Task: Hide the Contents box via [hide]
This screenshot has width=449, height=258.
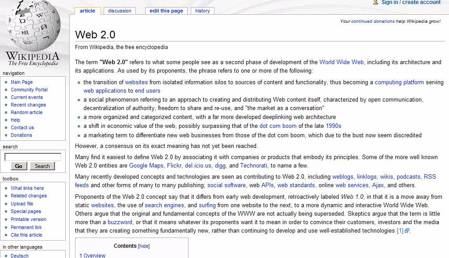Action: tap(144, 246)
